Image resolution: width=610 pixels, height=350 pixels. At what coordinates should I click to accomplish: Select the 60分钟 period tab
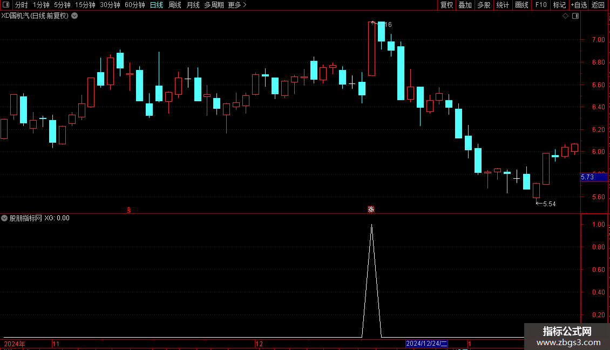134,5
